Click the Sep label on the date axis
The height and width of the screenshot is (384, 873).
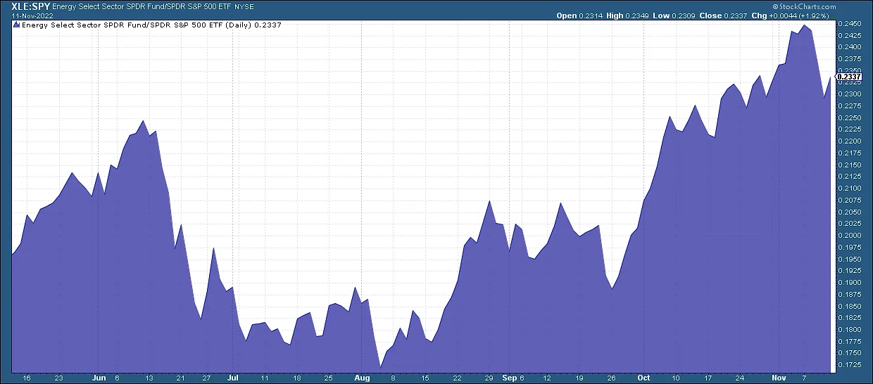pos(509,378)
